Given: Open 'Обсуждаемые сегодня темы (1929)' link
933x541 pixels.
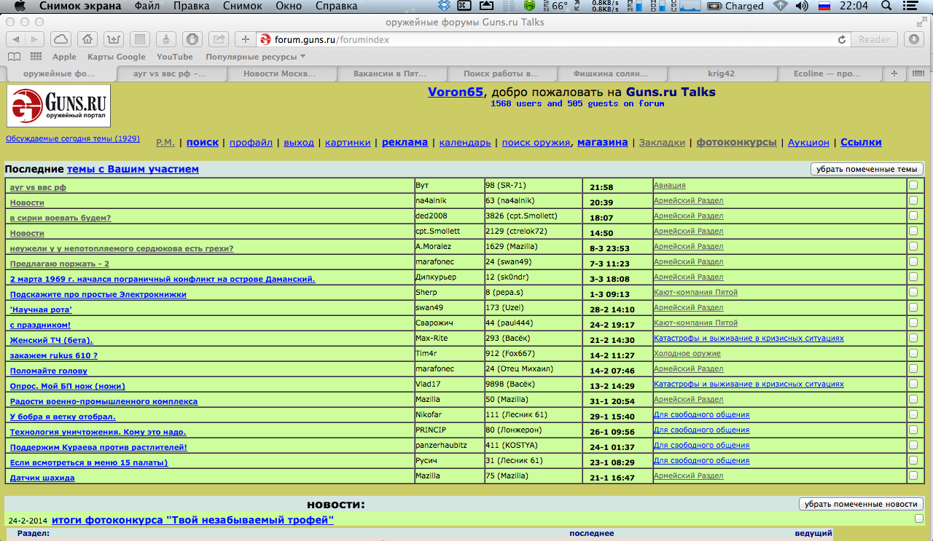Looking at the screenshot, I should point(73,138).
